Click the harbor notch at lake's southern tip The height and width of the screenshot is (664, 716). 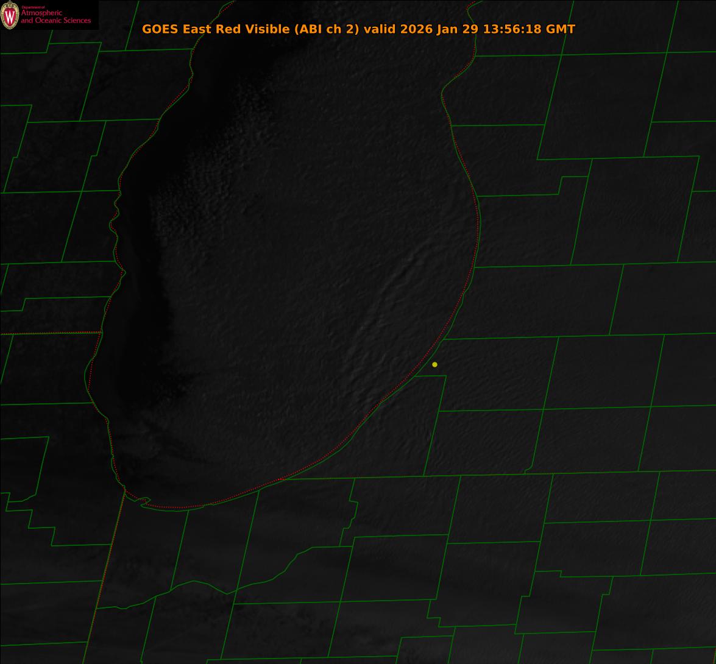(144, 501)
